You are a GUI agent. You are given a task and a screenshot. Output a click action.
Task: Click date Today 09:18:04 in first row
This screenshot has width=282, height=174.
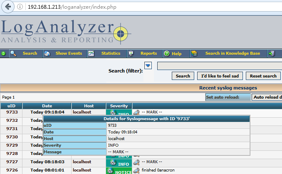click(x=47, y=112)
